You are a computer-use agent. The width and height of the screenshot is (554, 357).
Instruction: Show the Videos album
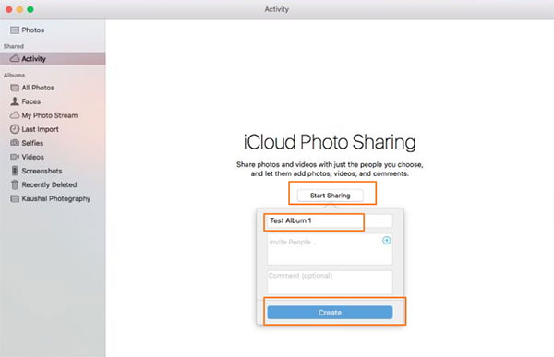tap(53, 157)
